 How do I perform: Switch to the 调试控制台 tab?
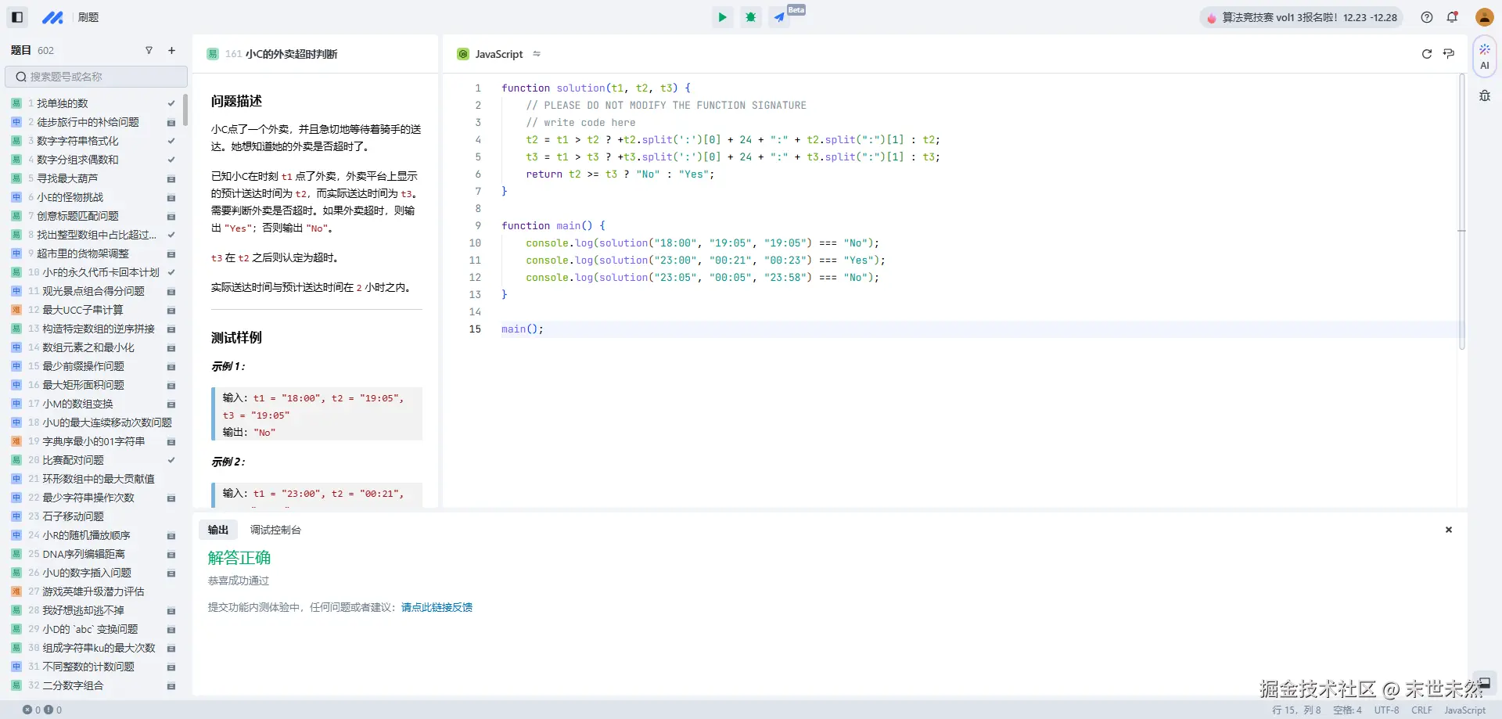tap(275, 530)
